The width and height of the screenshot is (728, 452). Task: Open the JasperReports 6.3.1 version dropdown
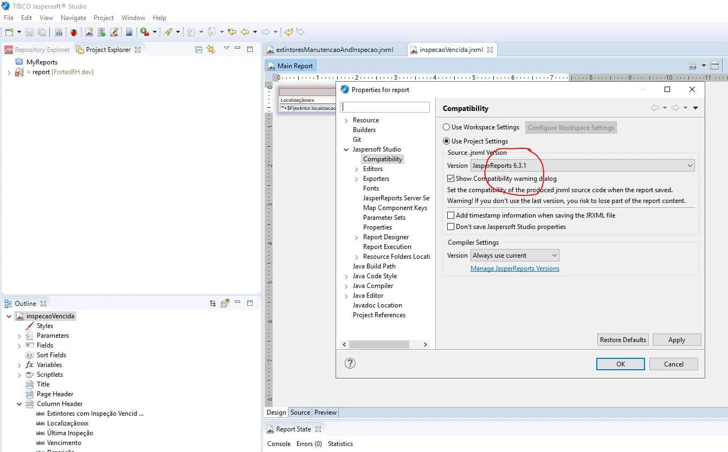click(582, 166)
